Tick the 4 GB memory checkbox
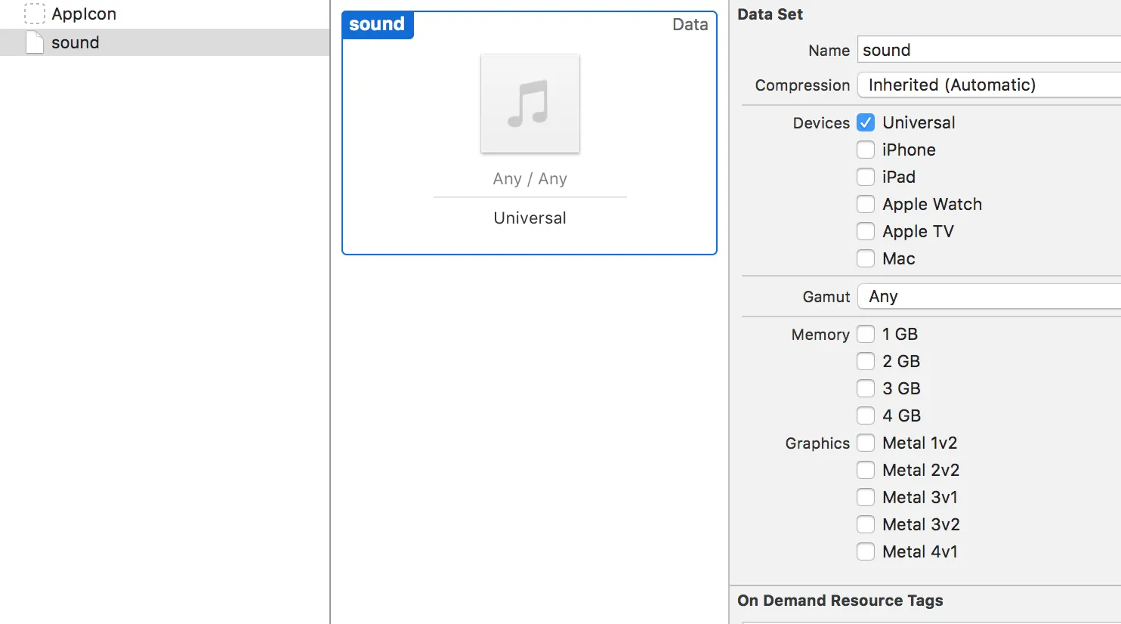Image resolution: width=1121 pixels, height=624 pixels. 866,415
